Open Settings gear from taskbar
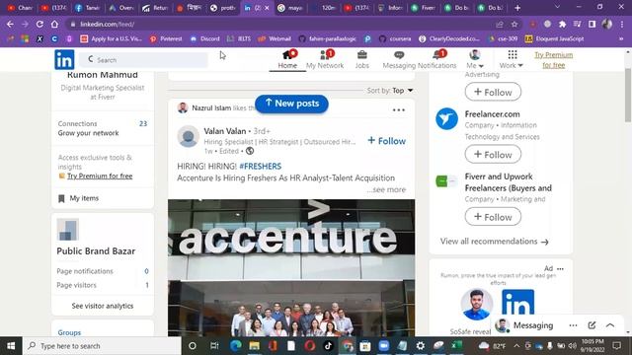 pos(421,346)
